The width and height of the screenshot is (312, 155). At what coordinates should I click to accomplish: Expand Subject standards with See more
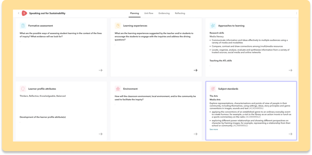(214, 129)
